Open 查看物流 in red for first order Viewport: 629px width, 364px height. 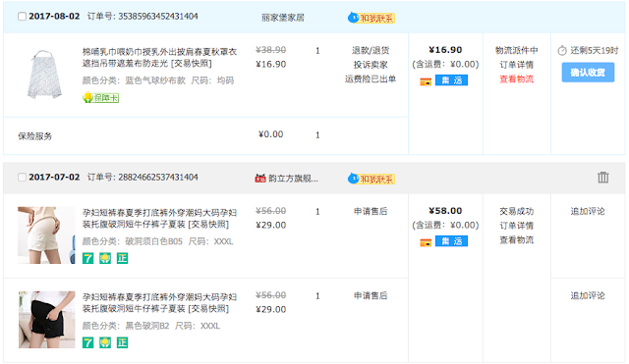516,78
